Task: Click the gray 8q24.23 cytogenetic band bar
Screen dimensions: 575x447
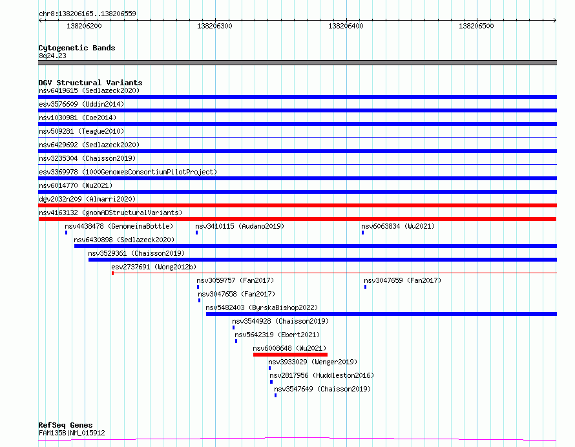Action: (297, 63)
